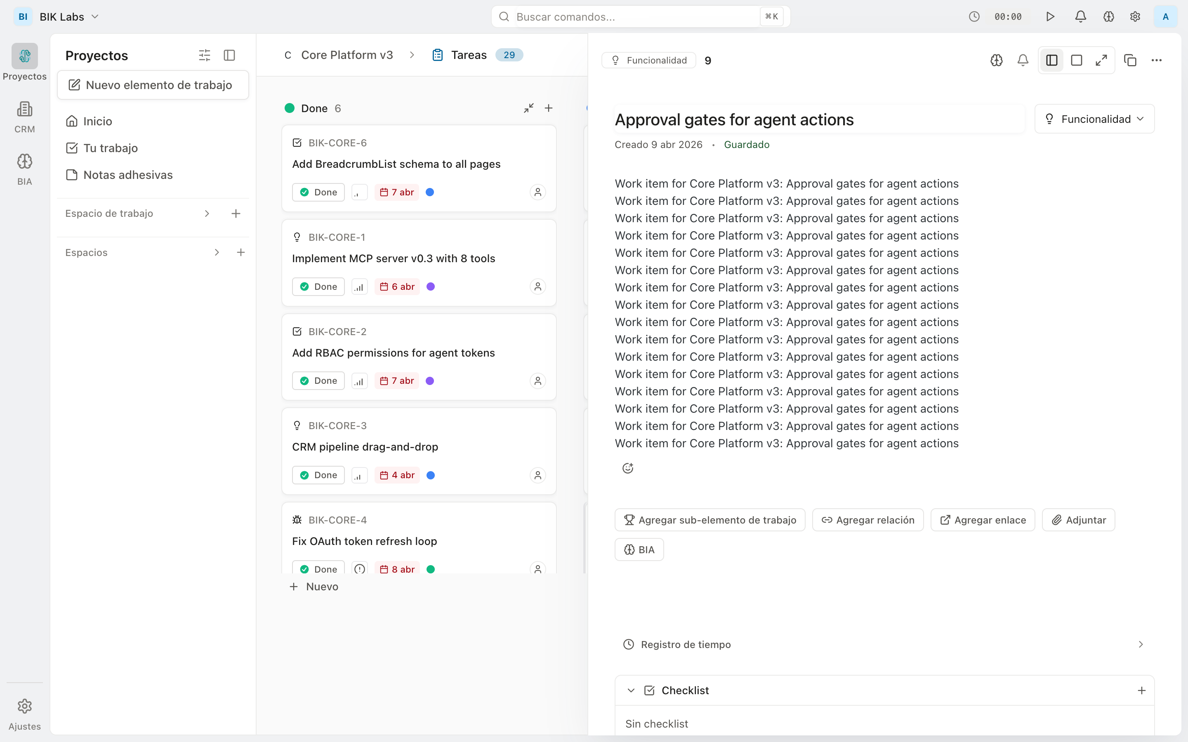Toggle the side panel layout view
Image resolution: width=1188 pixels, height=742 pixels.
(1051, 60)
